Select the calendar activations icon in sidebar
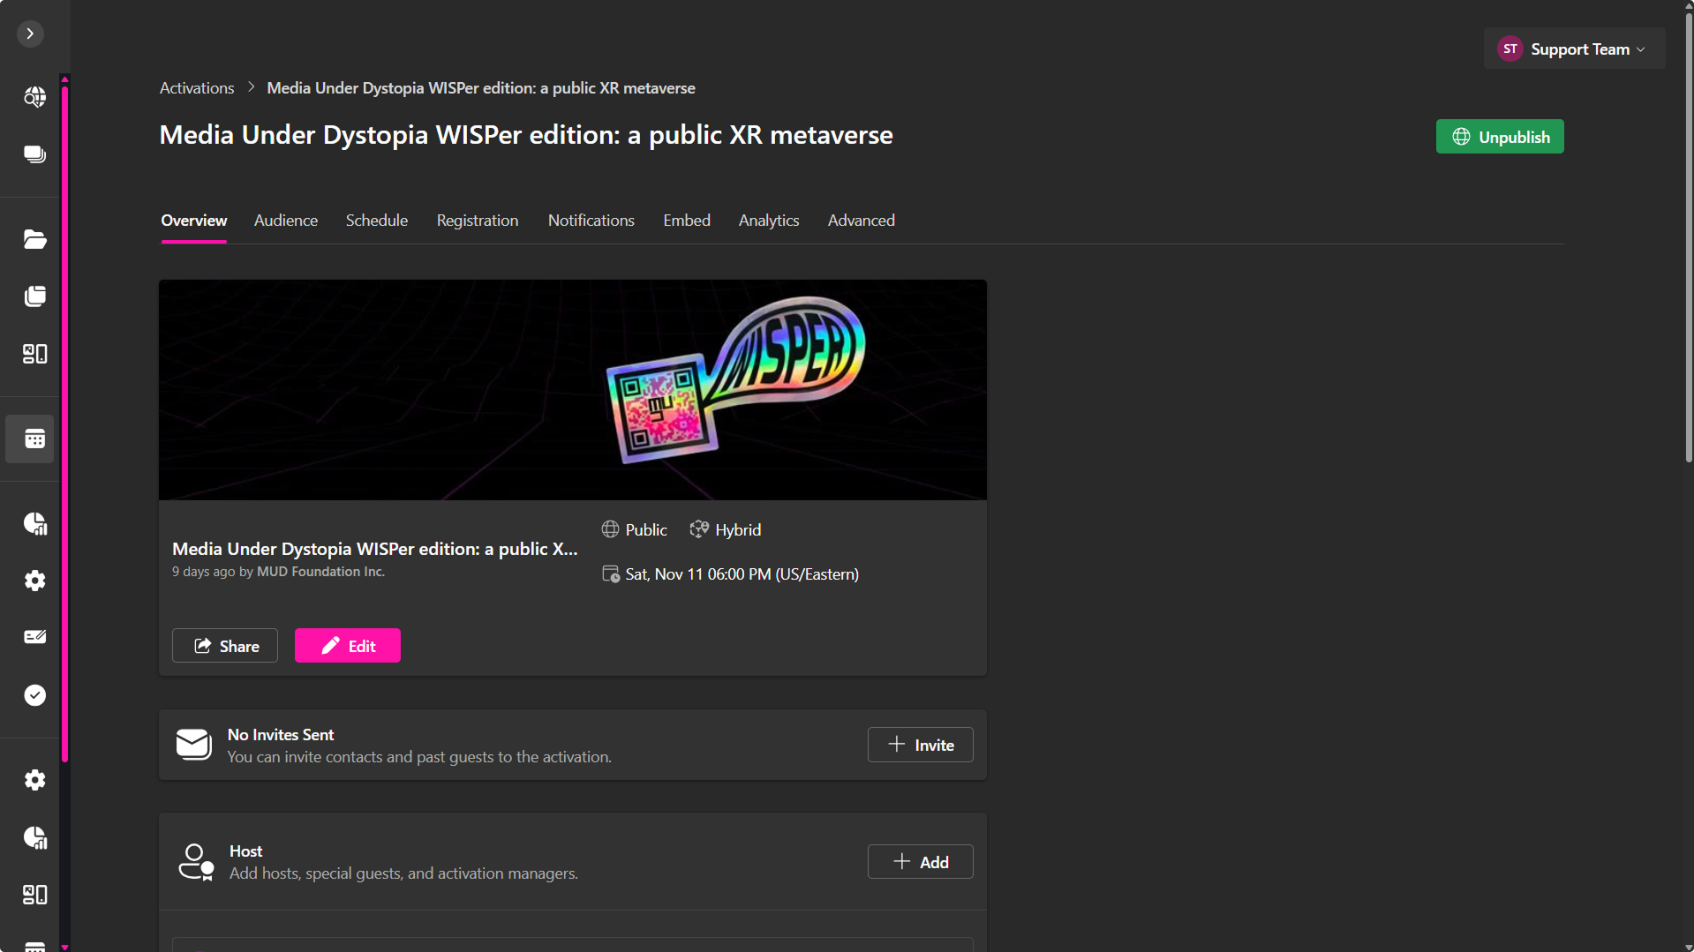The height and width of the screenshot is (952, 1694). [34, 439]
